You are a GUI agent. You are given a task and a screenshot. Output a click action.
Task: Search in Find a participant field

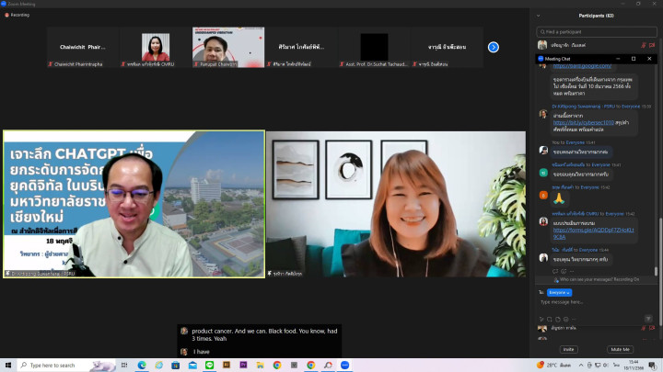click(x=596, y=31)
